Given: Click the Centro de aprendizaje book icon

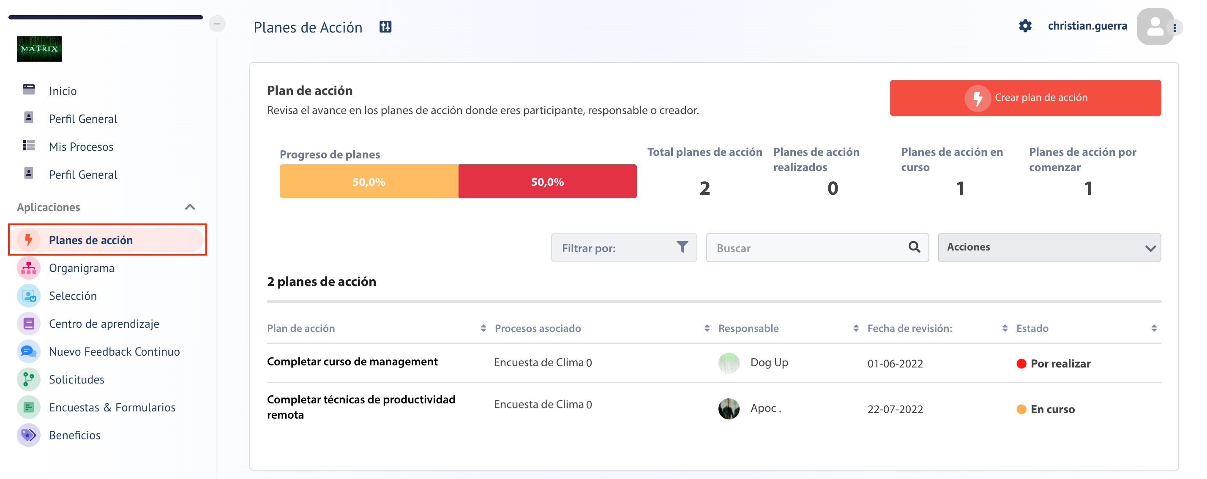Looking at the screenshot, I should [x=29, y=324].
